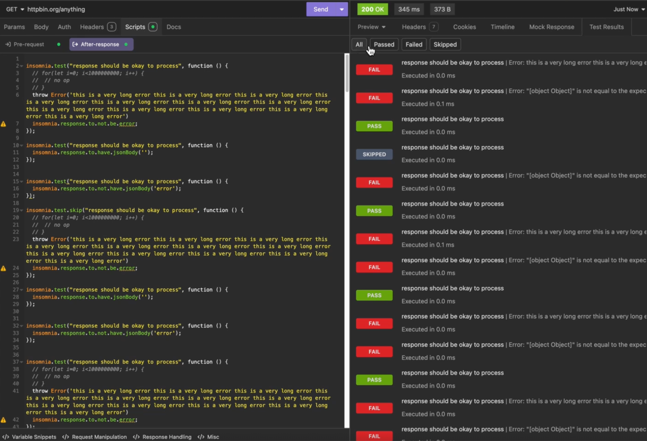Select the Passed test results filter
The width and height of the screenshot is (647, 441).
click(x=384, y=44)
